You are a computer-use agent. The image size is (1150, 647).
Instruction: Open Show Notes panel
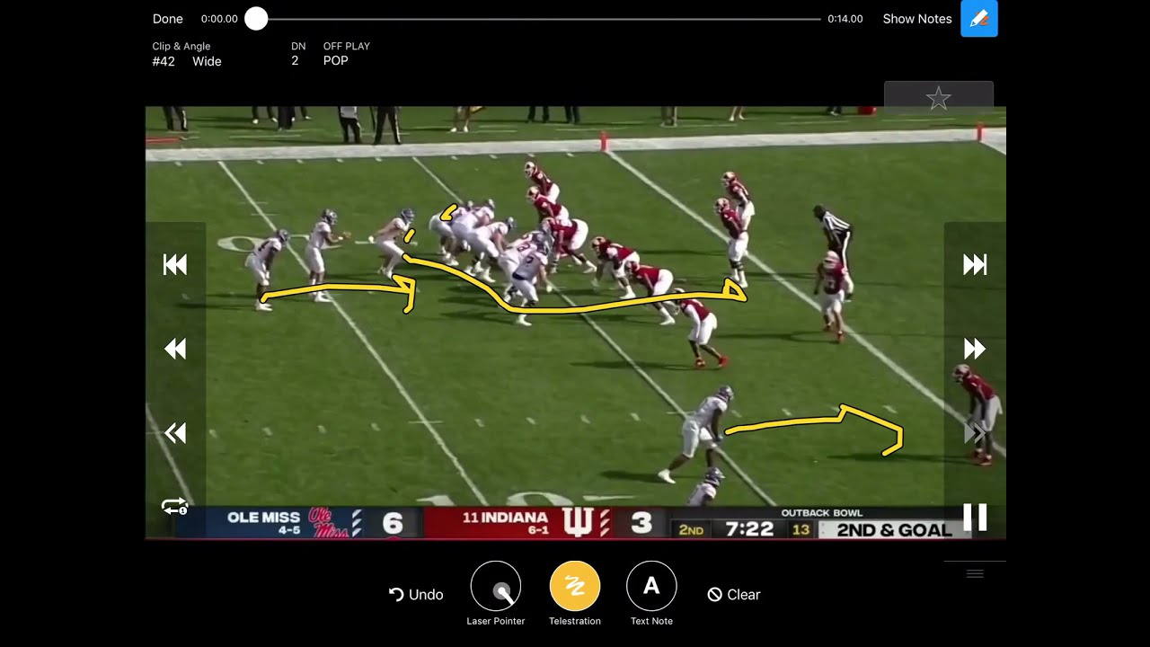pyautogui.click(x=916, y=19)
